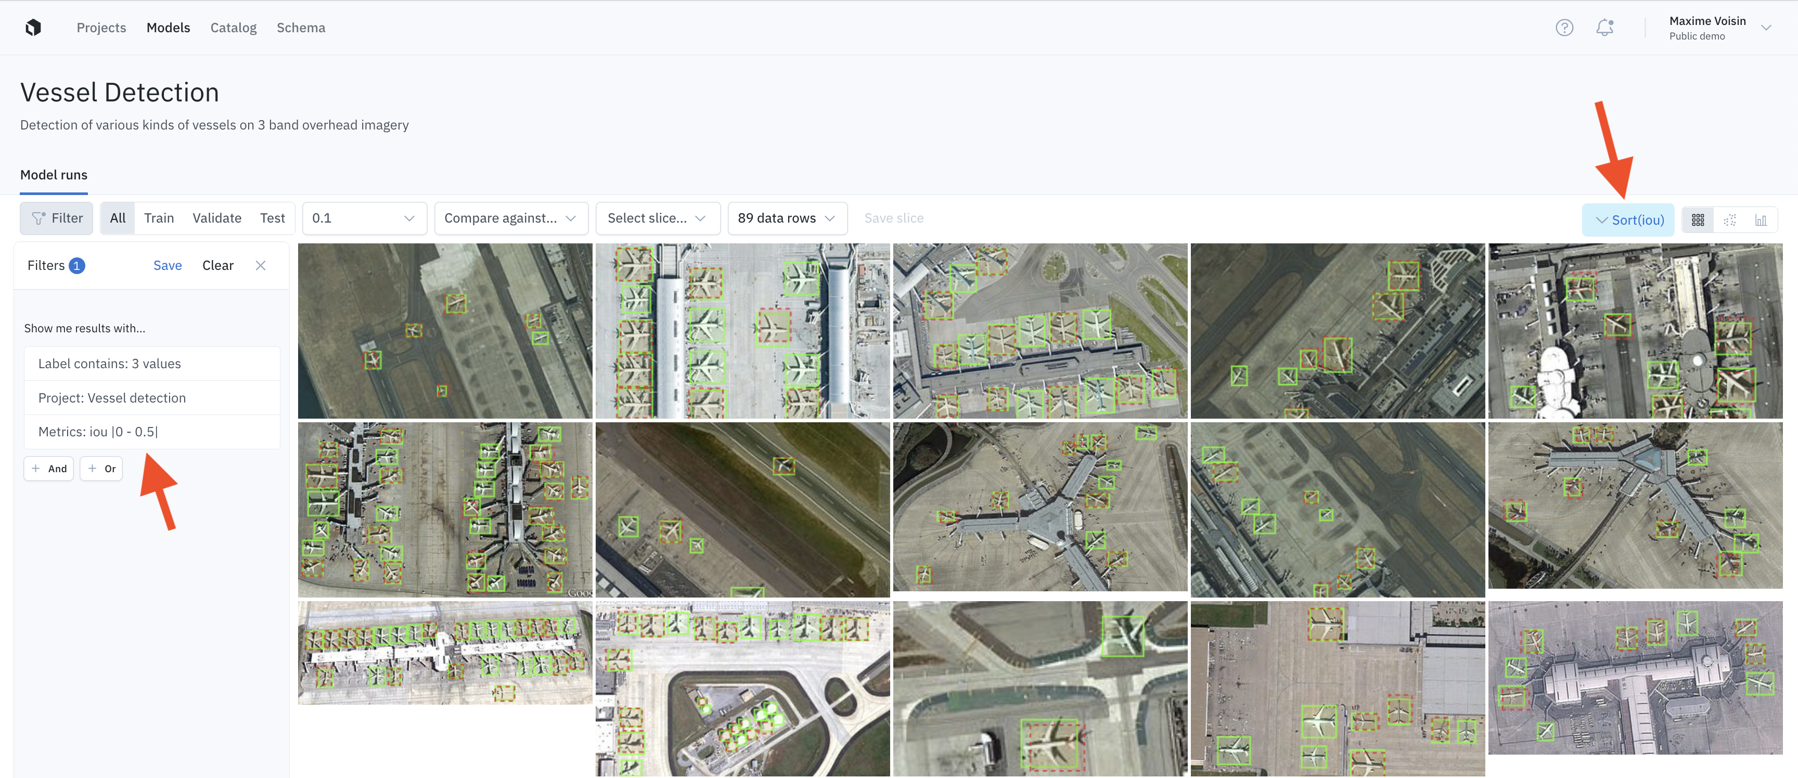Select the Test split
Image resolution: width=1798 pixels, height=778 pixels.
272,218
